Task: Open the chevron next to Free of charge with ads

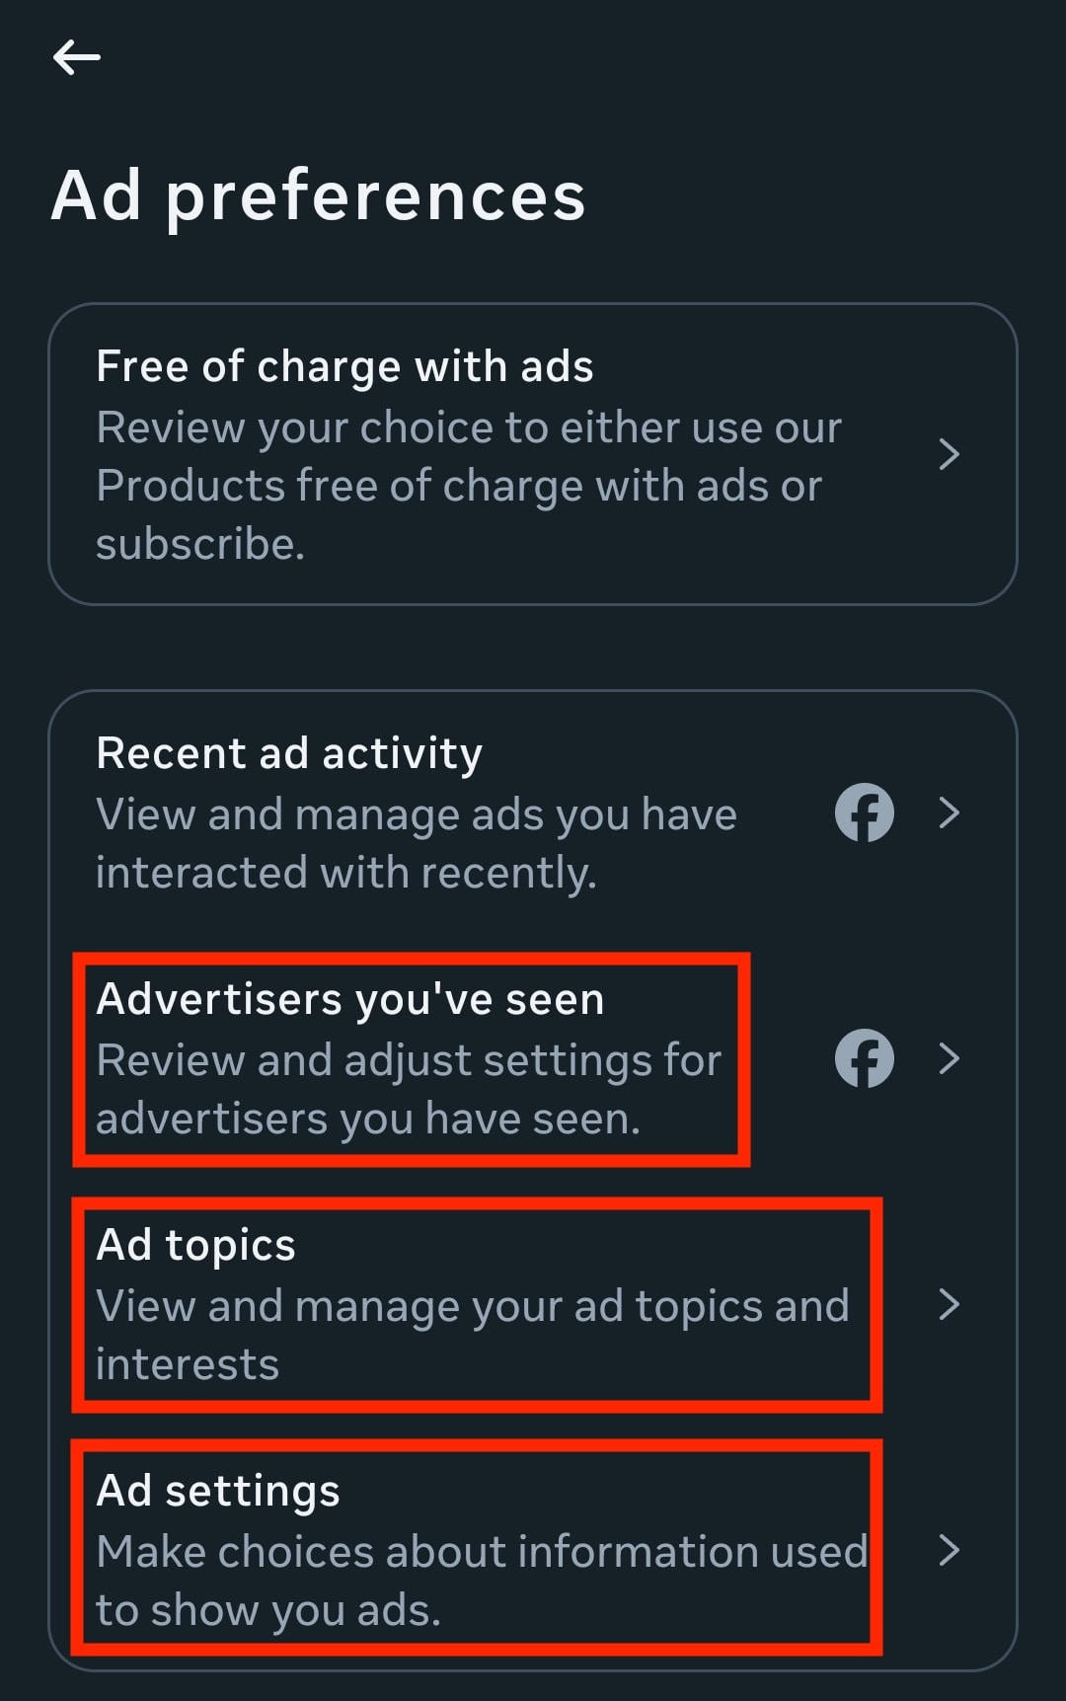Action: click(951, 454)
